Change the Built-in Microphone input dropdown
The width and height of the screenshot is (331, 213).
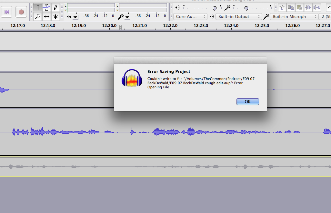point(294,16)
